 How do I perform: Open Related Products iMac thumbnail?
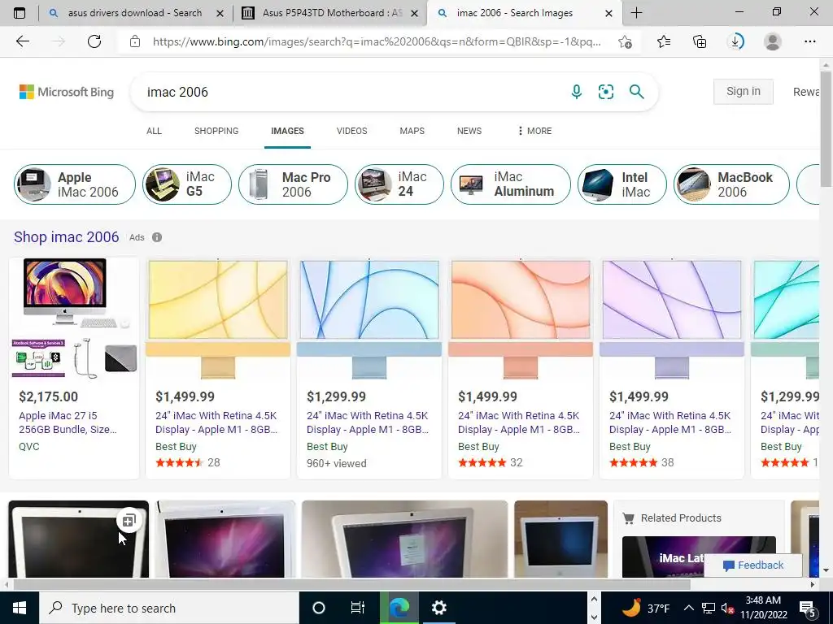[x=699, y=557]
